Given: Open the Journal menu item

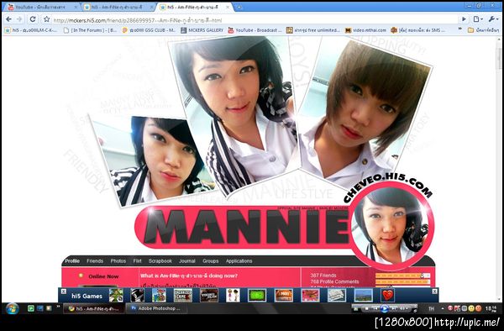Looking at the screenshot, I should coord(187,261).
